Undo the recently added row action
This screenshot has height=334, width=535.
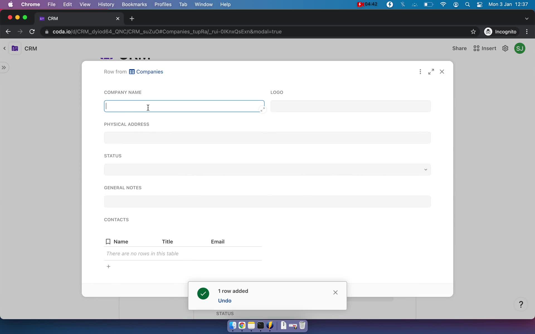click(225, 301)
